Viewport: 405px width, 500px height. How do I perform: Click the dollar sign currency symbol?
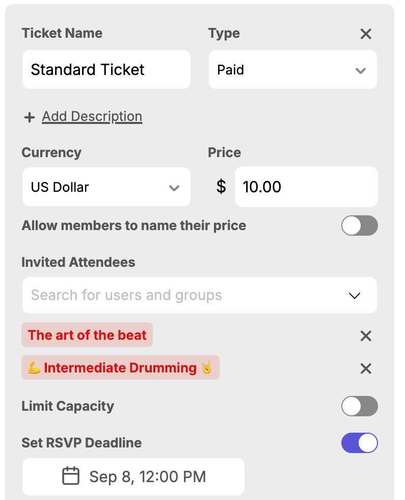pyautogui.click(x=221, y=187)
